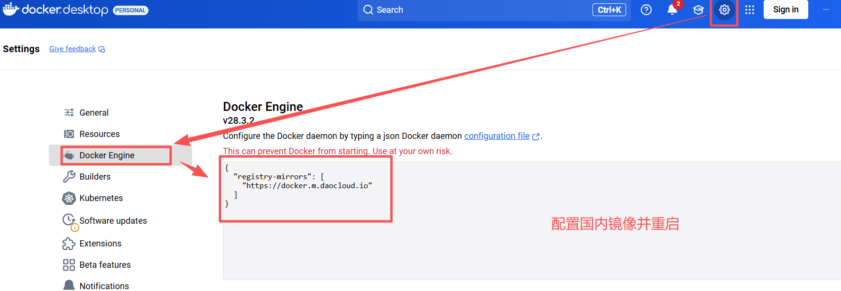The height and width of the screenshot is (291, 841).
Task: Open the configuration file link
Action: click(497, 136)
